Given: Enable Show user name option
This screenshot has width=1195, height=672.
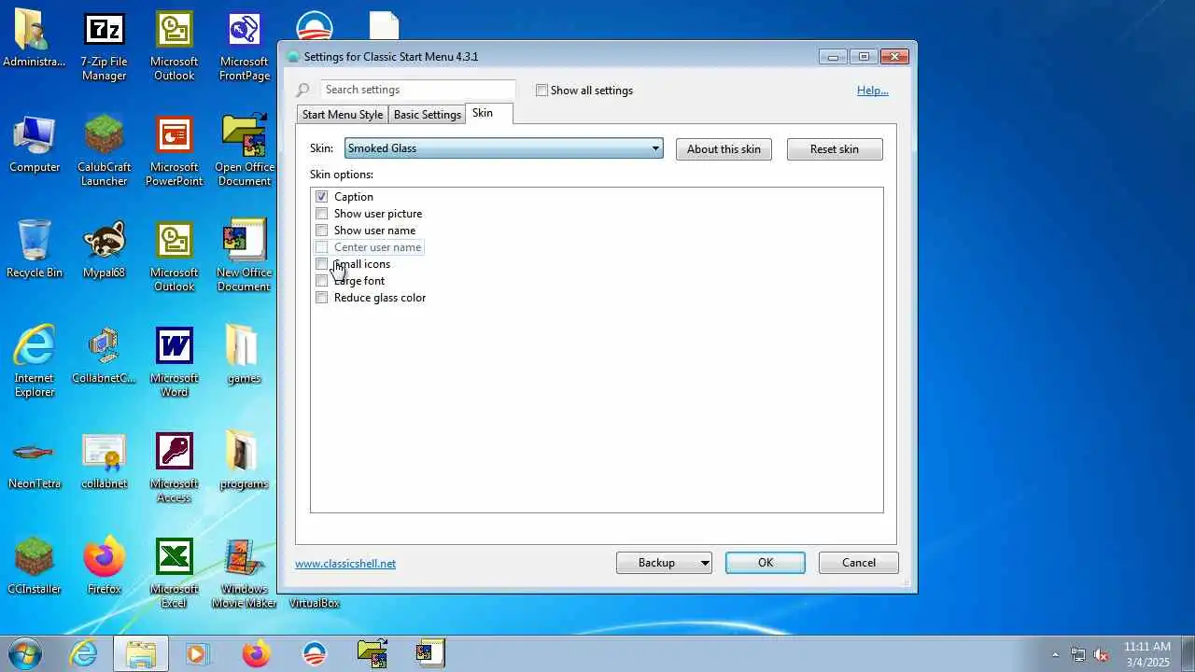Looking at the screenshot, I should tap(322, 231).
